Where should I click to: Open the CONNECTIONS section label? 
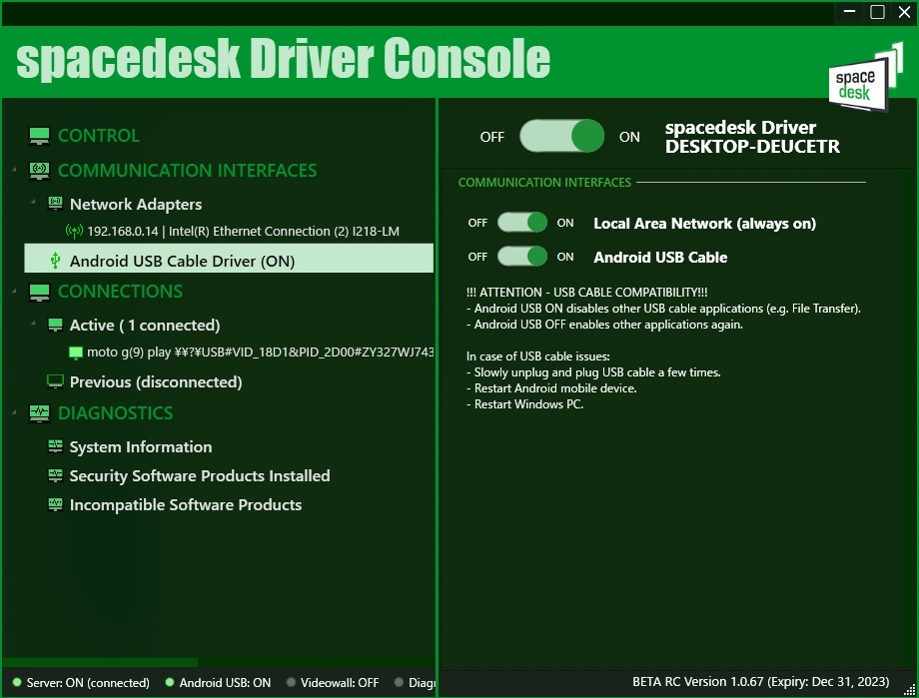tap(120, 292)
